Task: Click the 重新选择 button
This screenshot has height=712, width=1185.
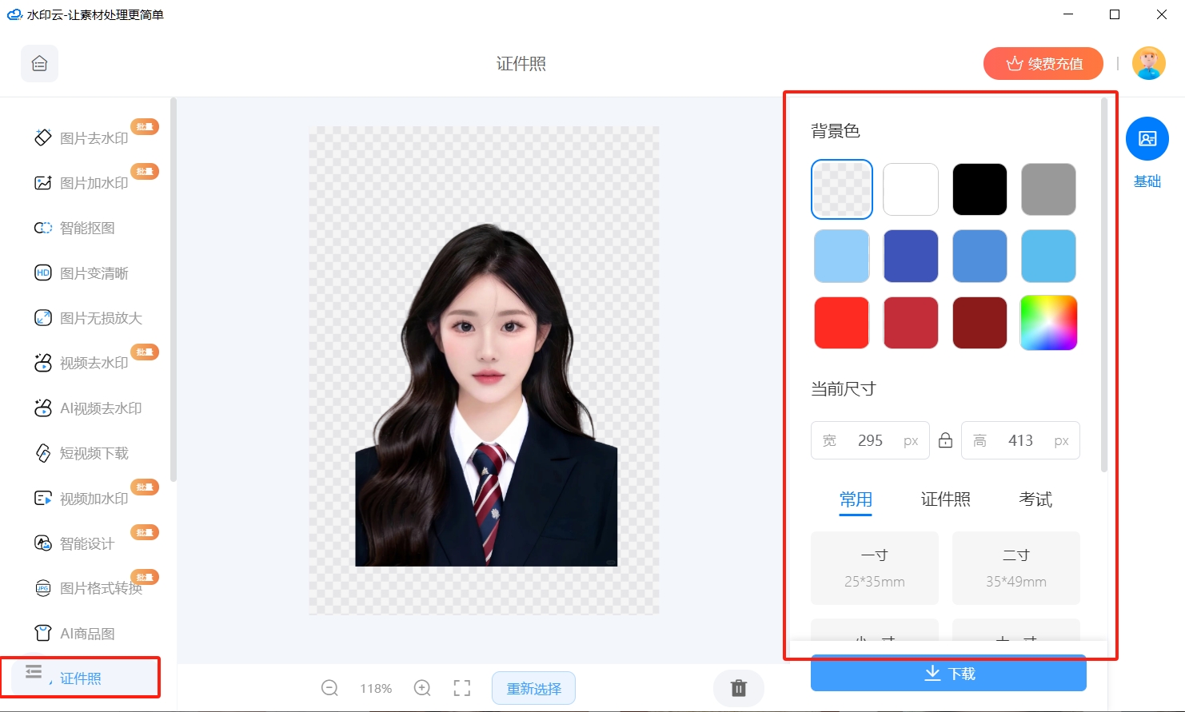Action: (533, 688)
